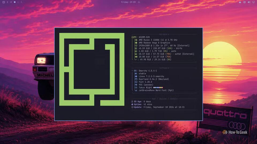257x144 pixels.
Task: Click the swap icon beside 49.98 MiB
Action: pos(136,60)
